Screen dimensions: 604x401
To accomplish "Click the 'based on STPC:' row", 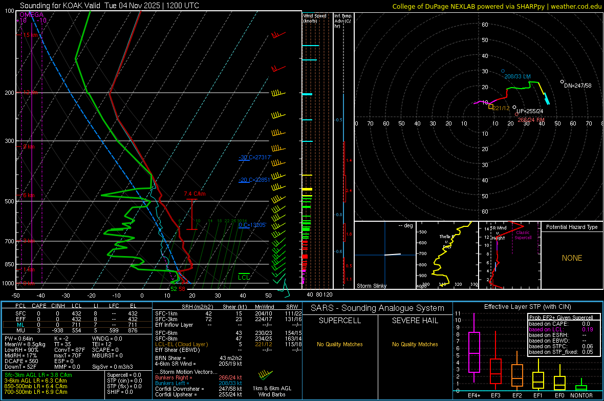I will tap(561, 346).
